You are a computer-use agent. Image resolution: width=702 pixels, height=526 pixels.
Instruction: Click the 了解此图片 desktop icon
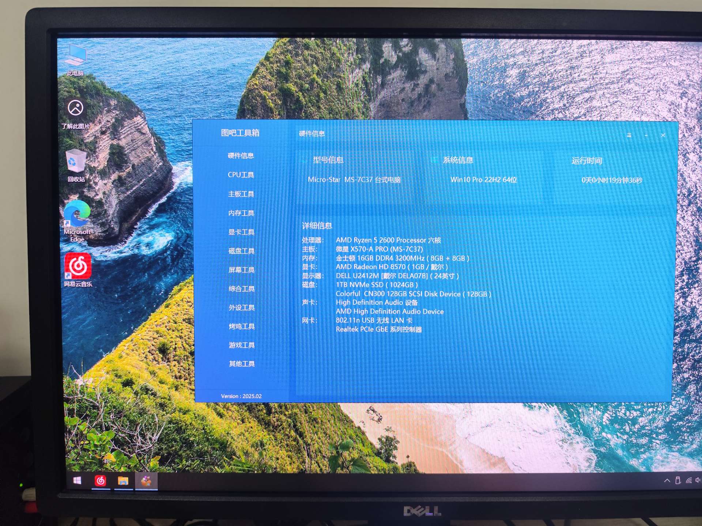pos(76,114)
